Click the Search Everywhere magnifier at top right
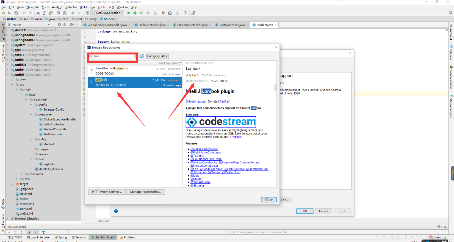The width and height of the screenshot is (454, 242). coord(450,13)
